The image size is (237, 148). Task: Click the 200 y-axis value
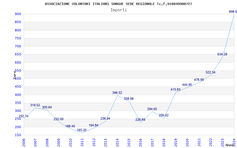(18, 127)
